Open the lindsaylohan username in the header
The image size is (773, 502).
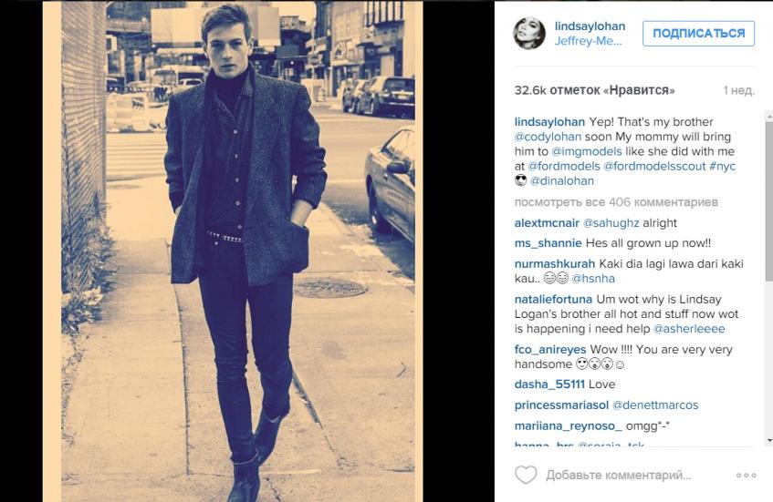tap(590, 26)
